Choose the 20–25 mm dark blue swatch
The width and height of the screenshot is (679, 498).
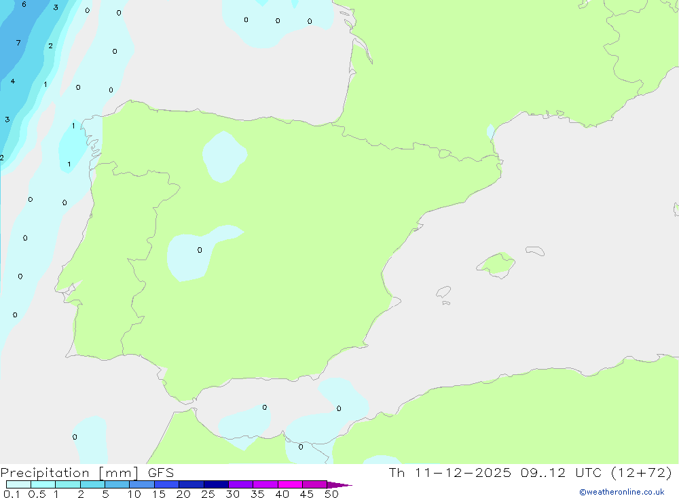point(191,484)
